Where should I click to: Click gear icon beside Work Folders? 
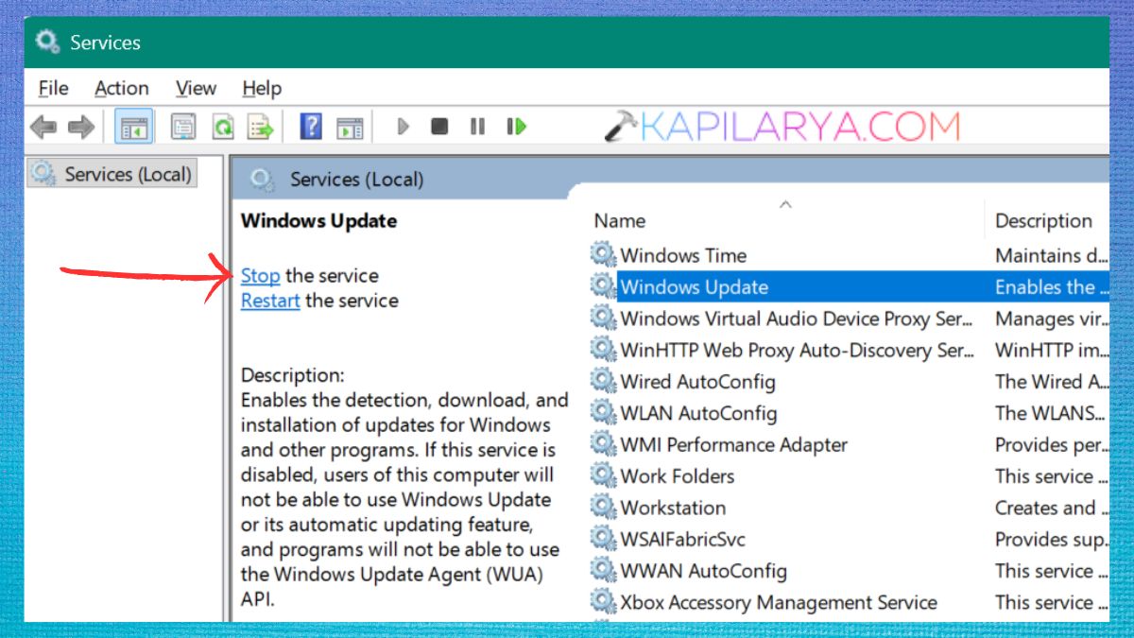coord(603,475)
